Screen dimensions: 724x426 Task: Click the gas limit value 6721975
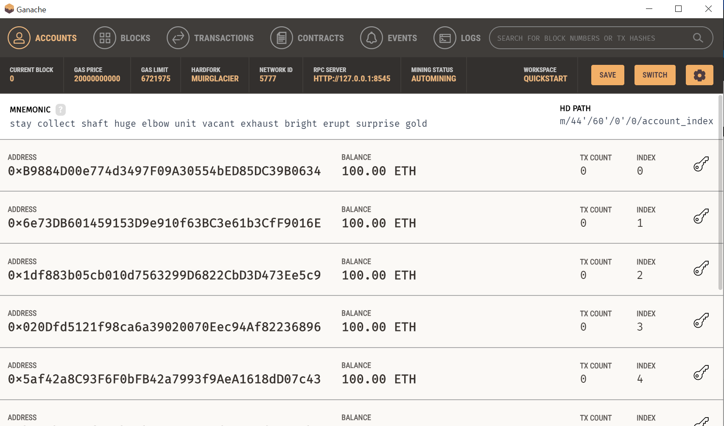(x=156, y=79)
